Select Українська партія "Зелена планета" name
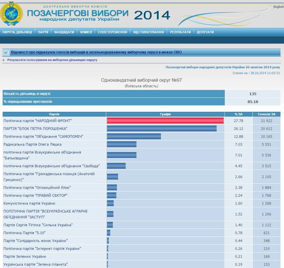This screenshot has height=268, width=284. (36, 264)
